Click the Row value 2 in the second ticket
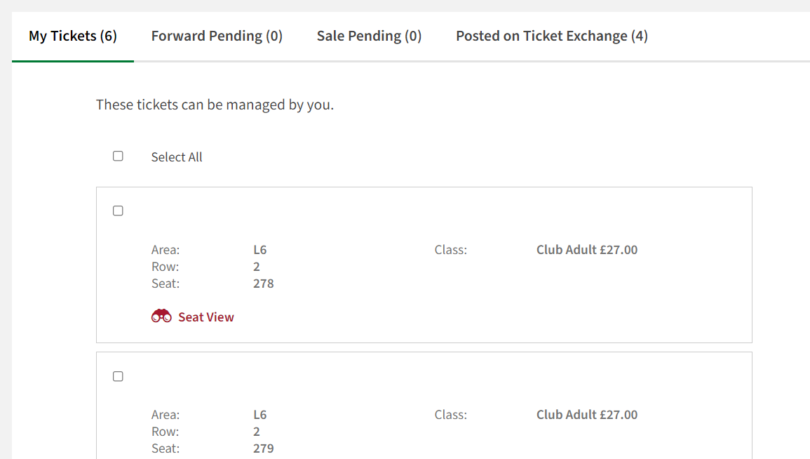Screen dimensions: 810x459 257,432
